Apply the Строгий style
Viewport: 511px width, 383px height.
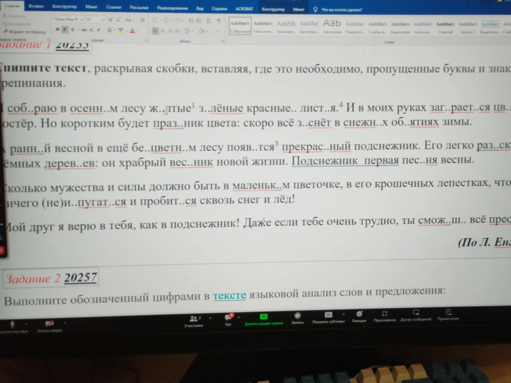[445, 28]
